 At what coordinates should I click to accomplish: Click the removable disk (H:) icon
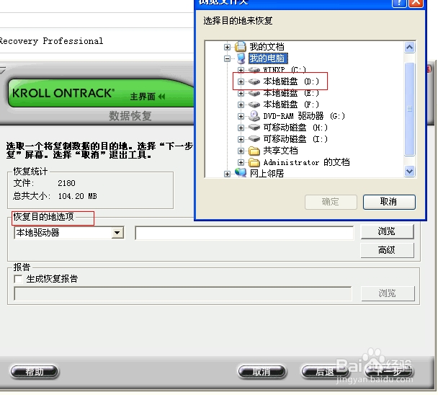click(254, 128)
